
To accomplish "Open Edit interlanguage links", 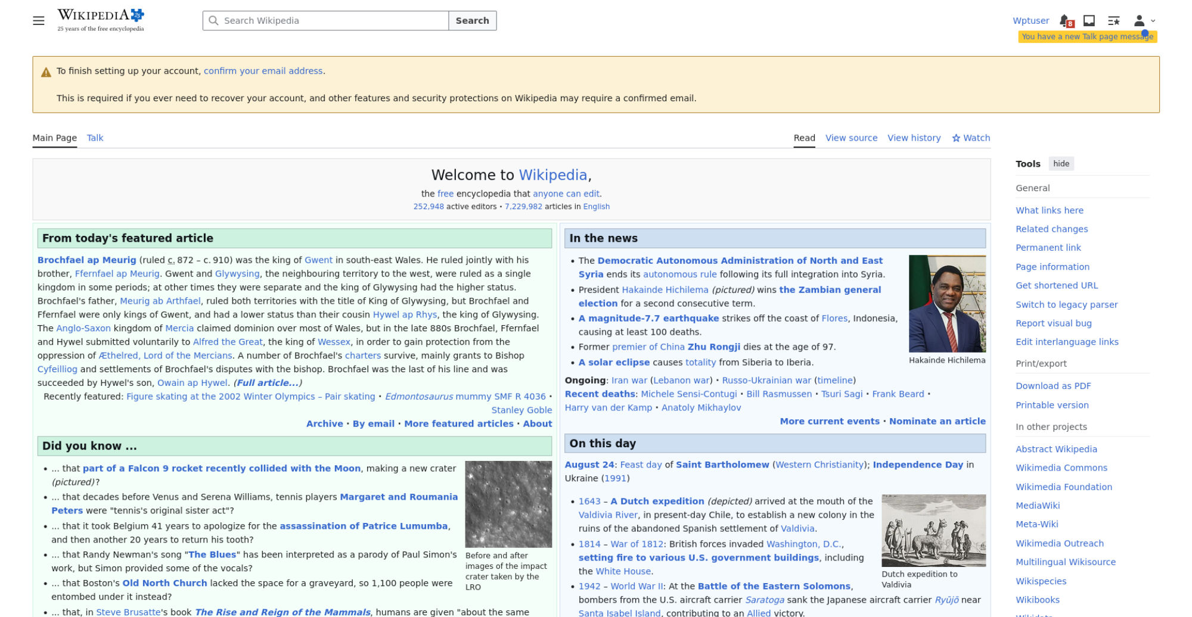I will click(1067, 342).
